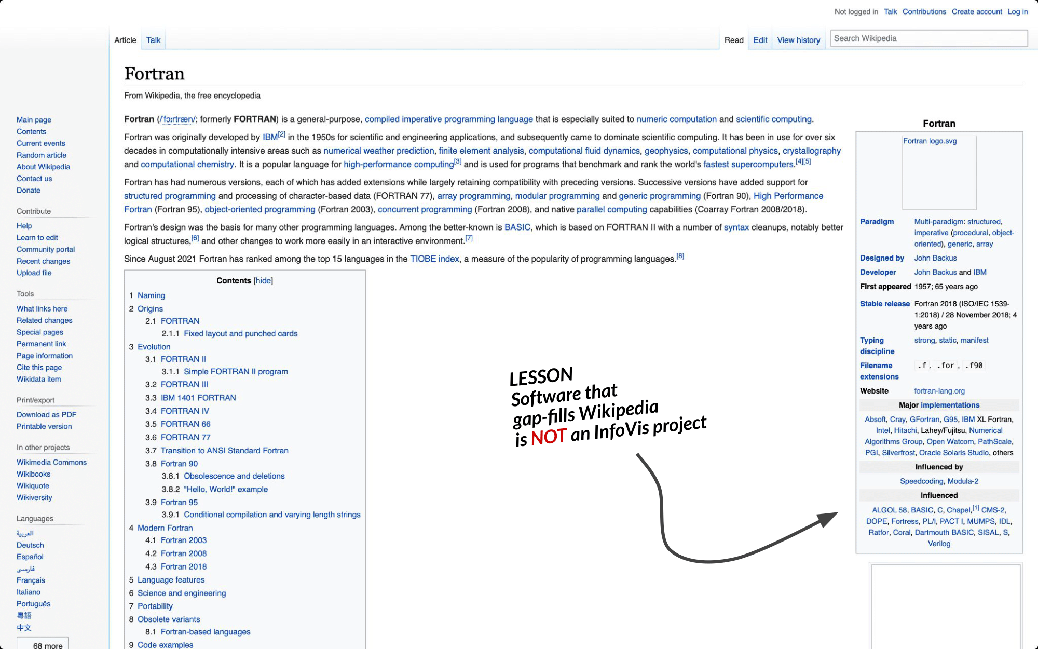Select the Edit tab
1038x649 pixels.
(x=760, y=40)
